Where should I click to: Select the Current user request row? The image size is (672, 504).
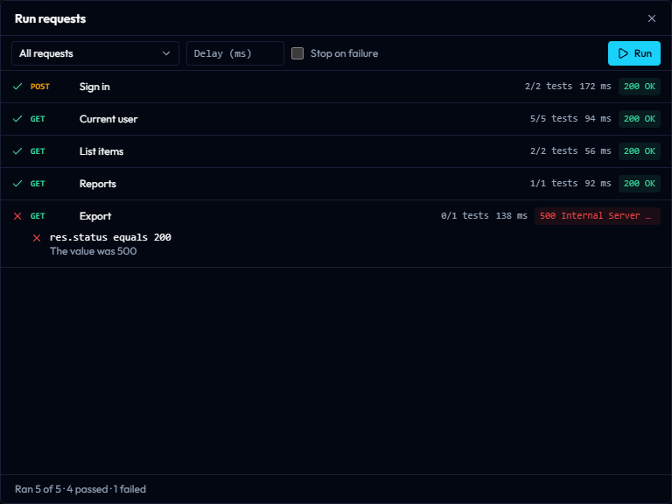336,119
